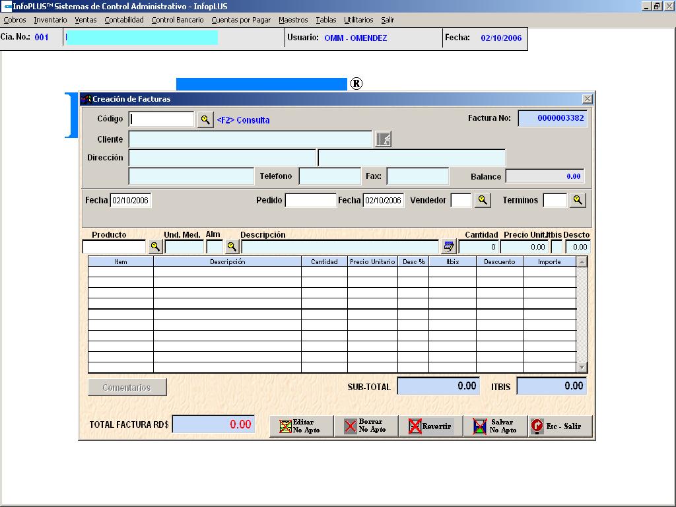The width and height of the screenshot is (676, 507).
Task: Focus the Código input field
Action: point(161,119)
